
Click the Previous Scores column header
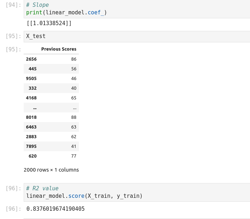58,49
